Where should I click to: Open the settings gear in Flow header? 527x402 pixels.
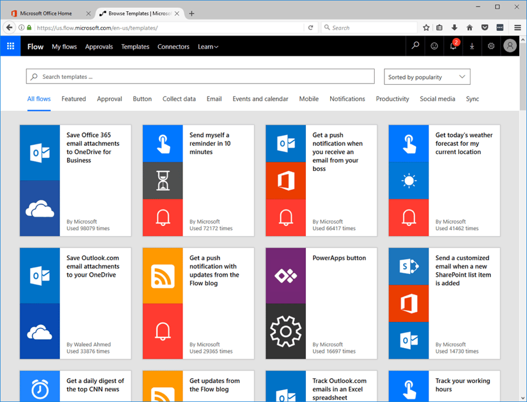click(x=491, y=46)
